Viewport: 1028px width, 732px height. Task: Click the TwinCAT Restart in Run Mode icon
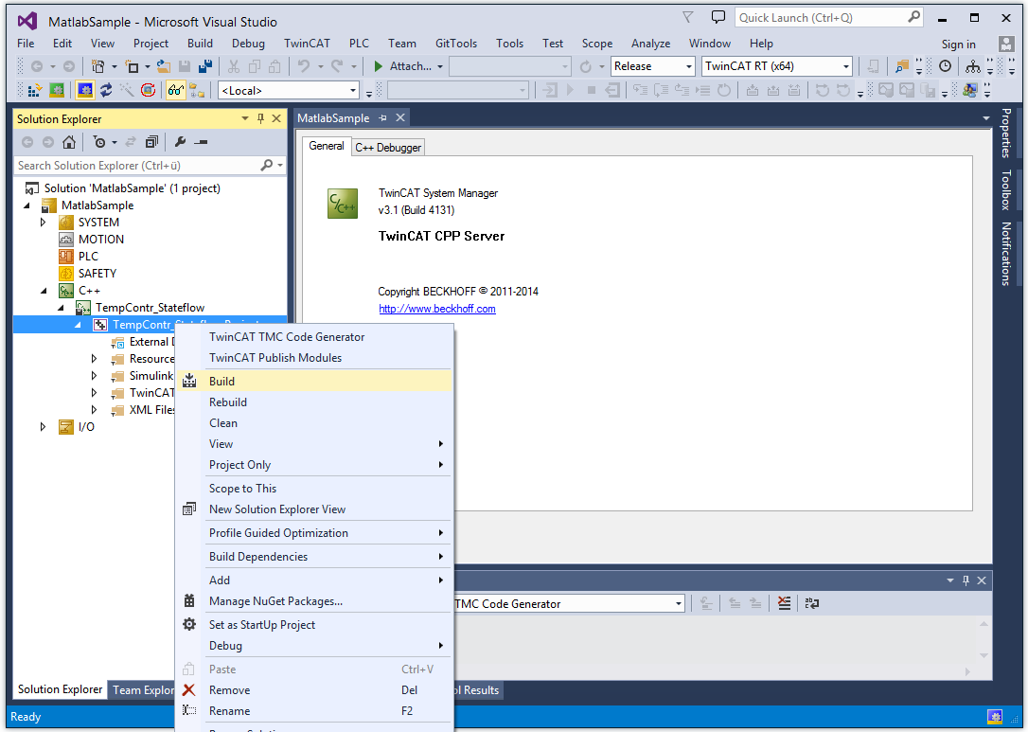[x=57, y=91]
